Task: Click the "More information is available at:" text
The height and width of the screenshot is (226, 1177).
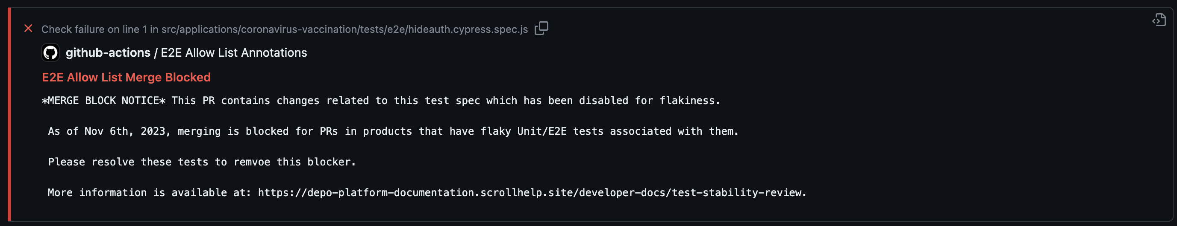Action: click(x=150, y=193)
